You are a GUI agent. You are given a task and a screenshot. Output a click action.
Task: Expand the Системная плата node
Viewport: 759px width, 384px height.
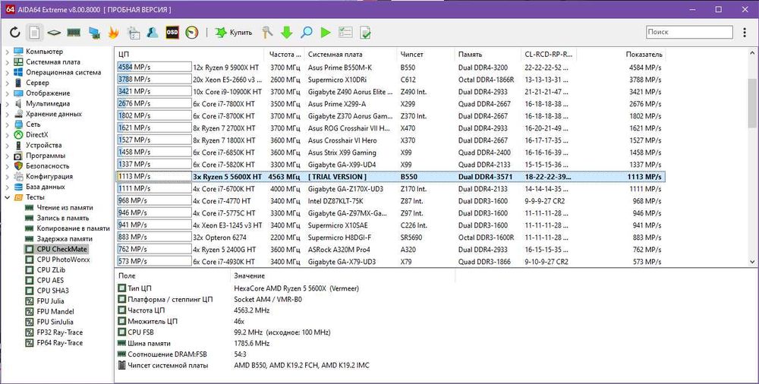(8, 62)
